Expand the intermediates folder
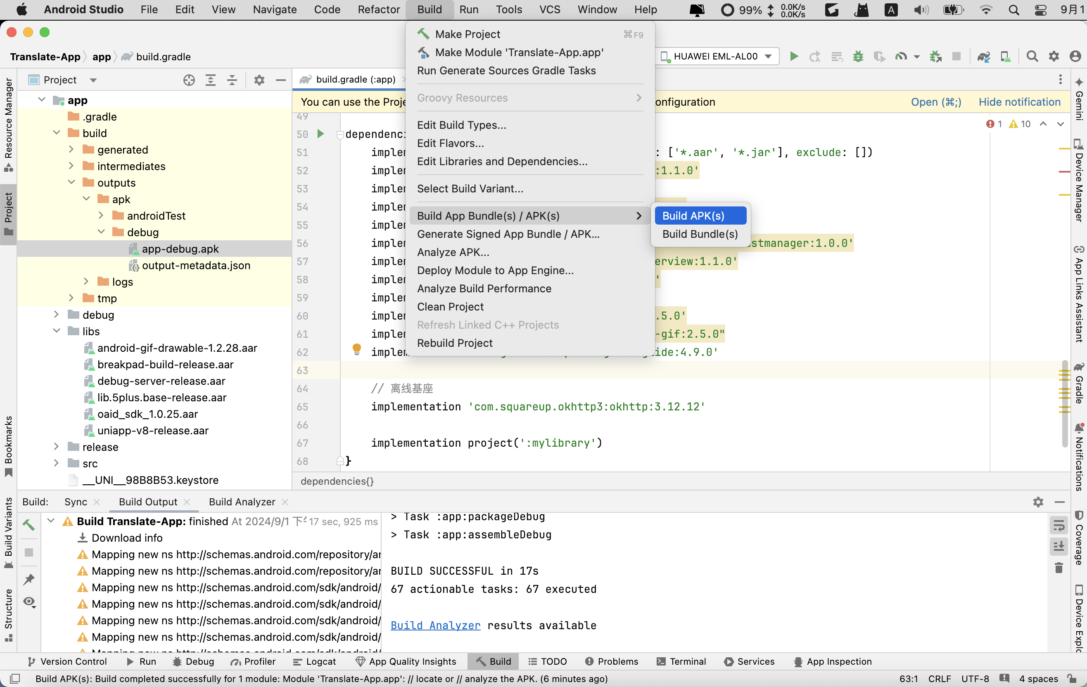Viewport: 1087px width, 687px height. 71,166
